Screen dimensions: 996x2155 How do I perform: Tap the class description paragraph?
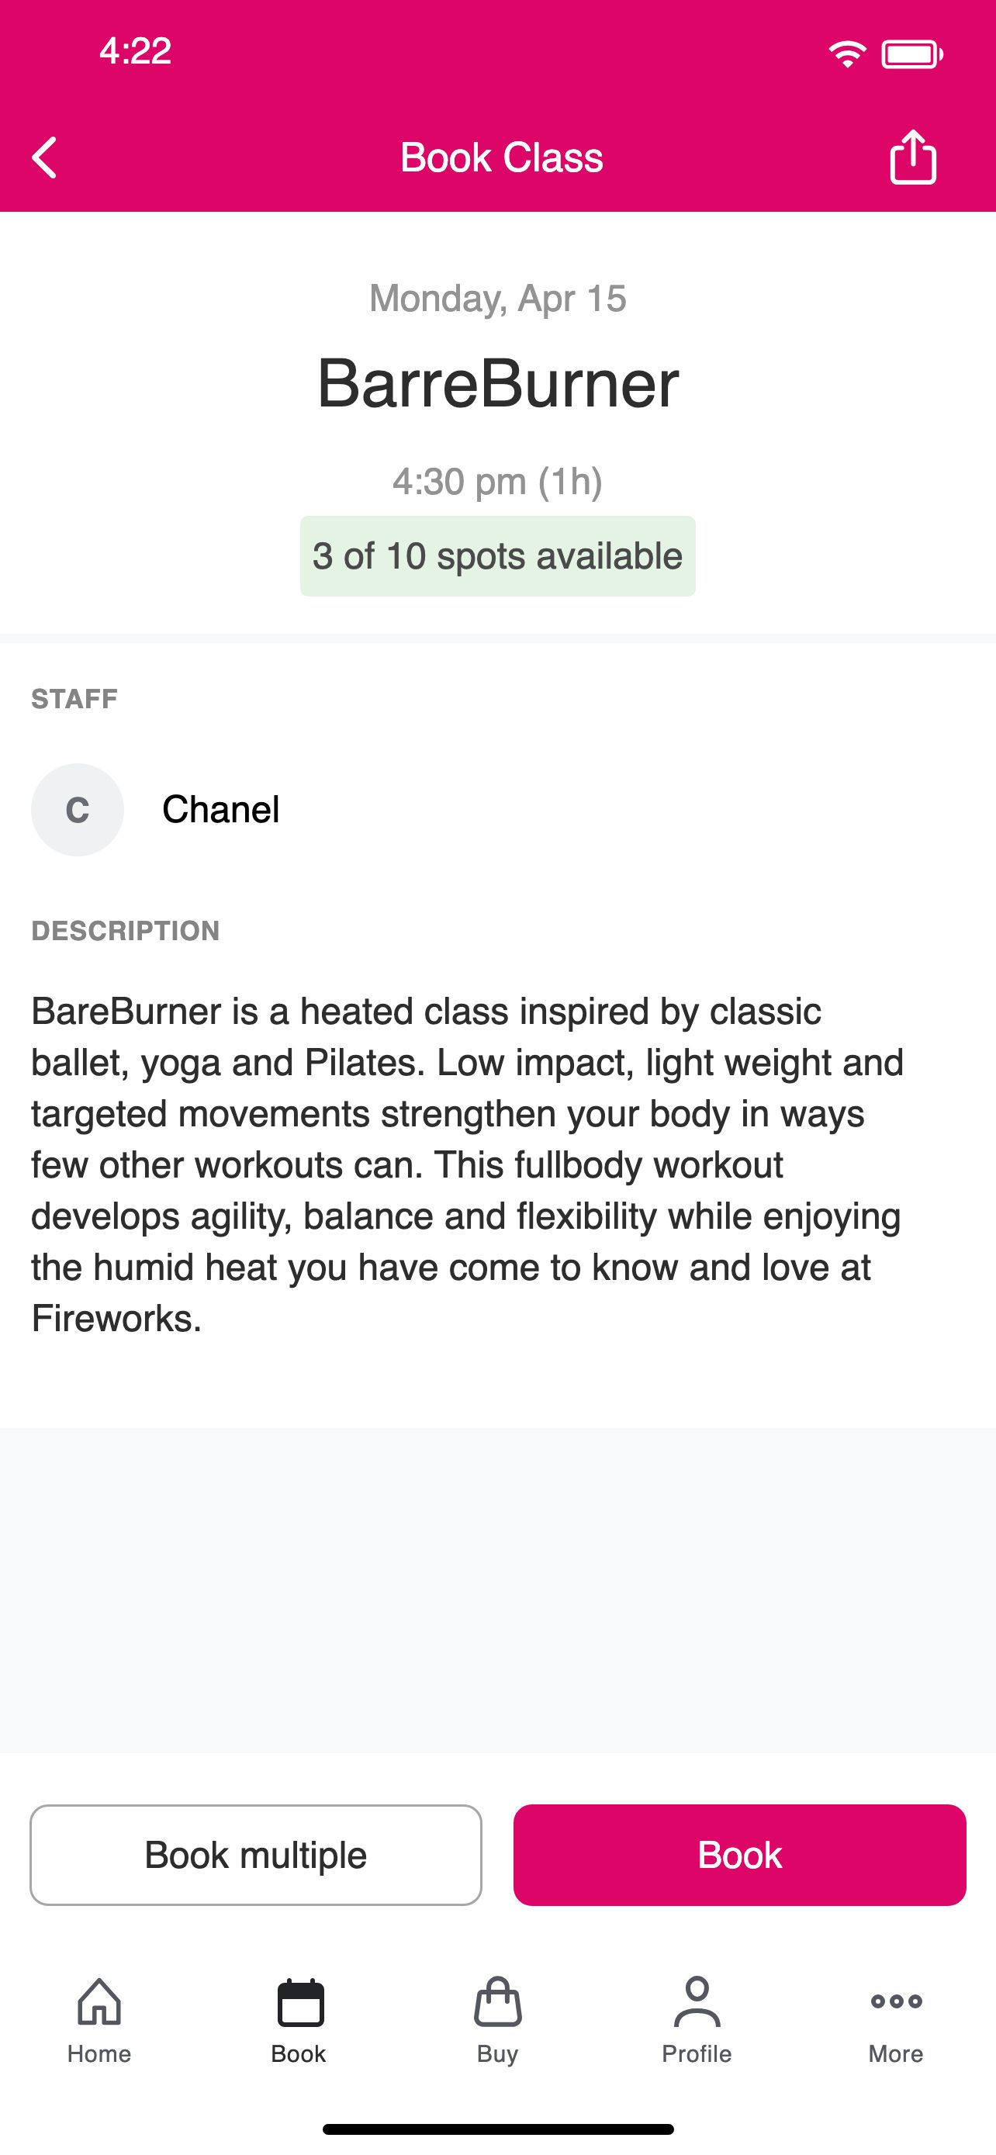469,1164
